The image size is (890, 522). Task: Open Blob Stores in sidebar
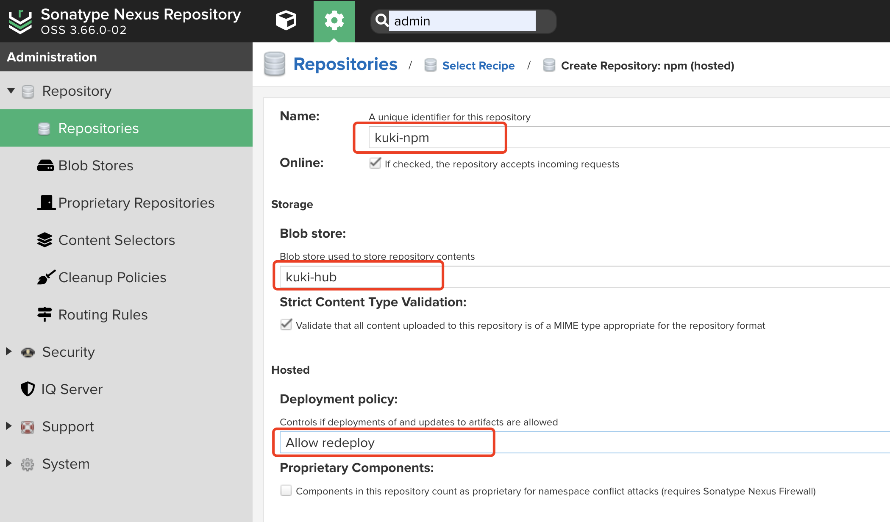coord(95,166)
